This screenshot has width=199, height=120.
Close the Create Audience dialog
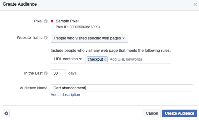195,4
